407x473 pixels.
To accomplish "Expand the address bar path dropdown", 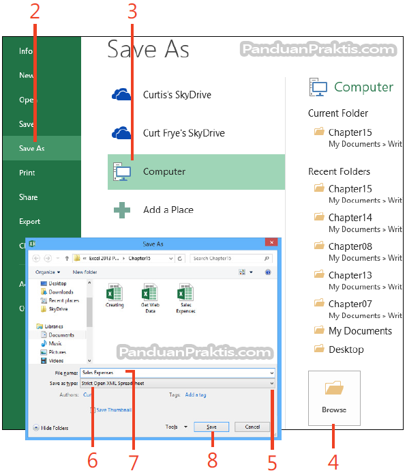I will [171, 259].
